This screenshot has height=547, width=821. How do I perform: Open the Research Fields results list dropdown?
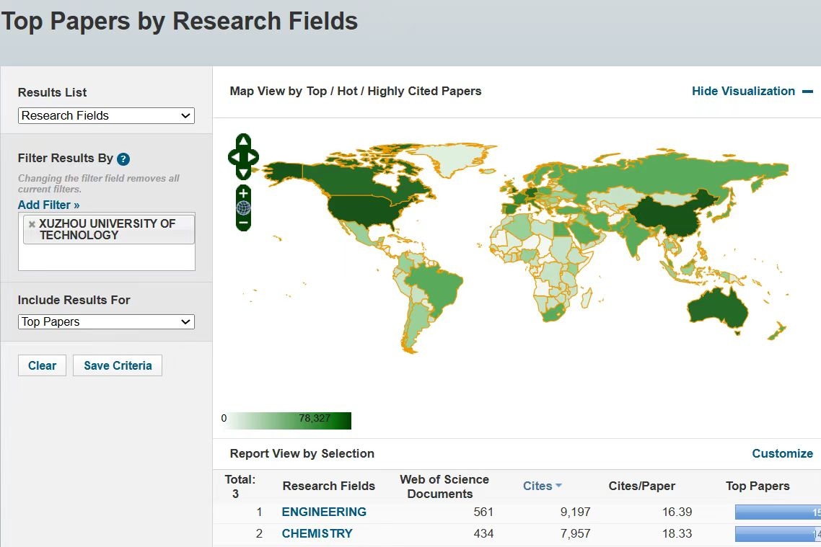106,115
